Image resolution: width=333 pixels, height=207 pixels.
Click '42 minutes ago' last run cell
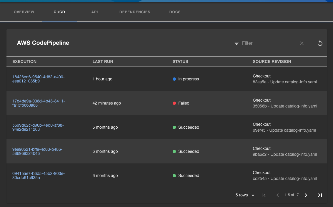click(x=106, y=103)
